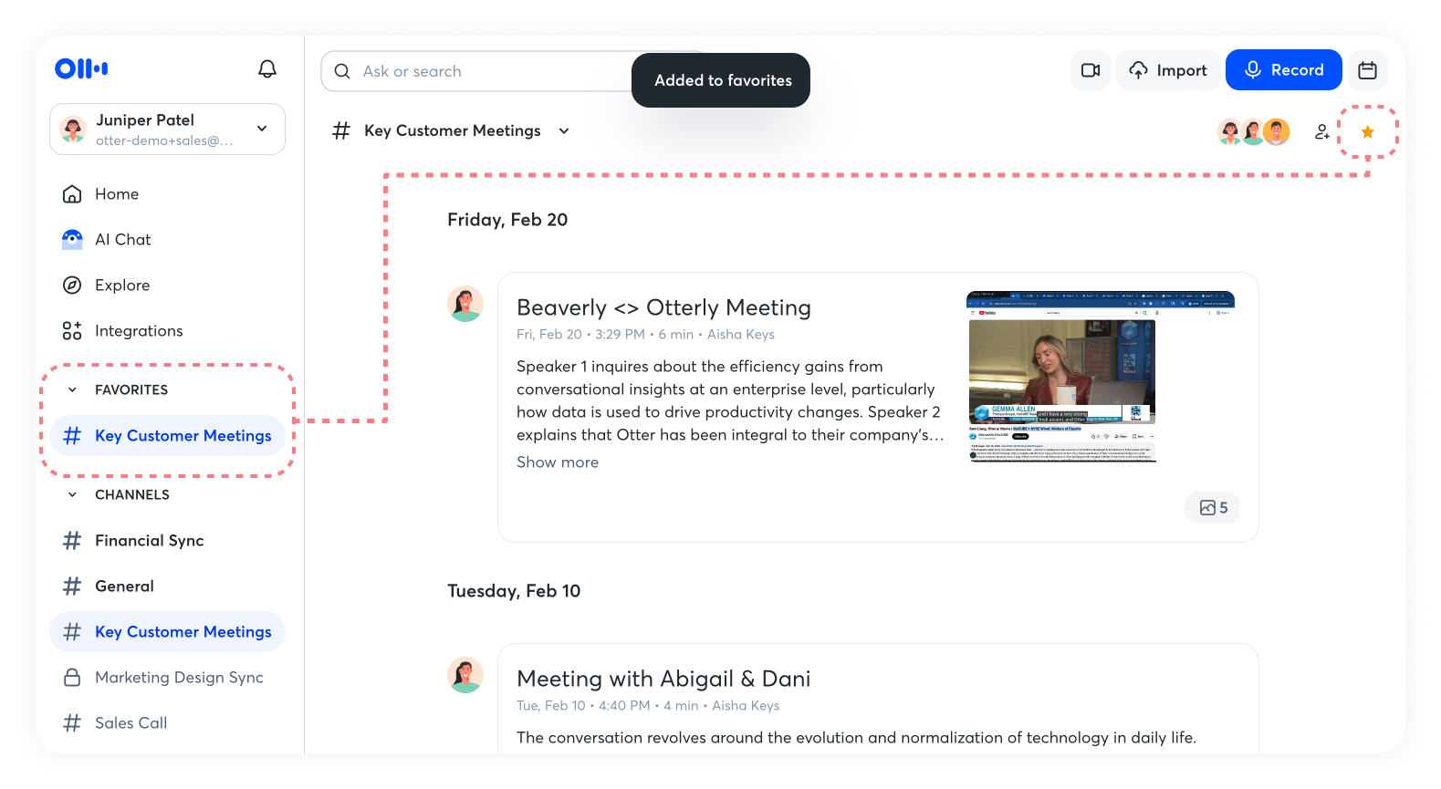This screenshot has height=789, width=1441.
Task: Open the Key Customer Meetings header dropdown
Action: click(564, 131)
